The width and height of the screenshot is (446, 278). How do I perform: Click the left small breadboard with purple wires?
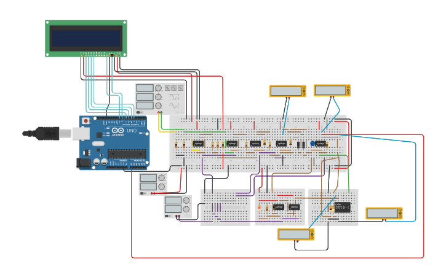click(225, 207)
